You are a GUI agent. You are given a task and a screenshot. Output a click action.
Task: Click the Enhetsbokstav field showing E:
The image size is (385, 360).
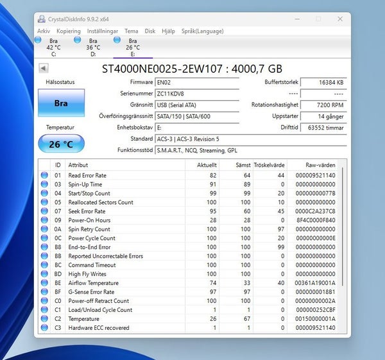[197, 128]
